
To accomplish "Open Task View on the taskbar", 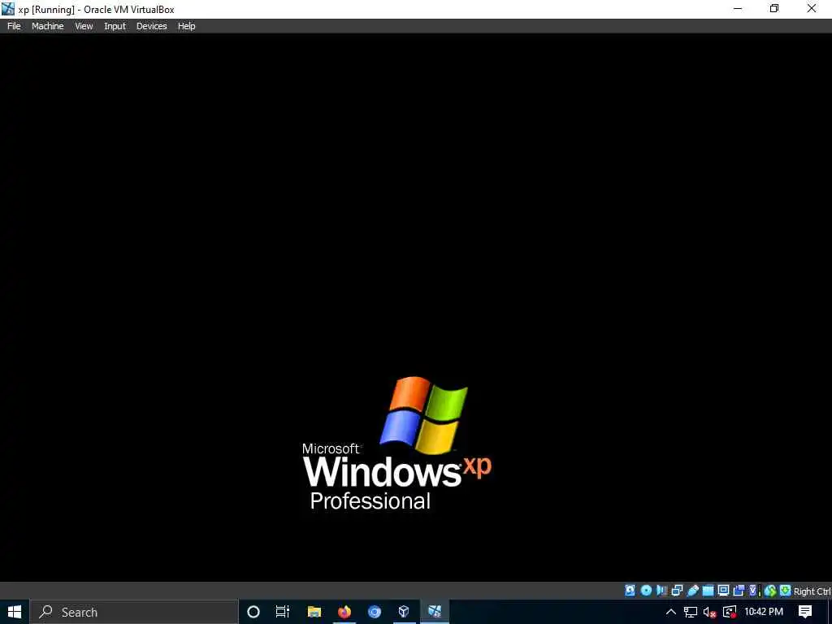I will [283, 612].
